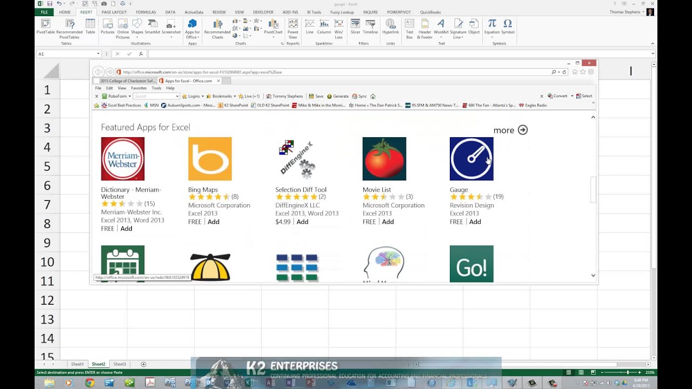
Task: Click the Refresh icon in the address bar
Action: click(564, 72)
